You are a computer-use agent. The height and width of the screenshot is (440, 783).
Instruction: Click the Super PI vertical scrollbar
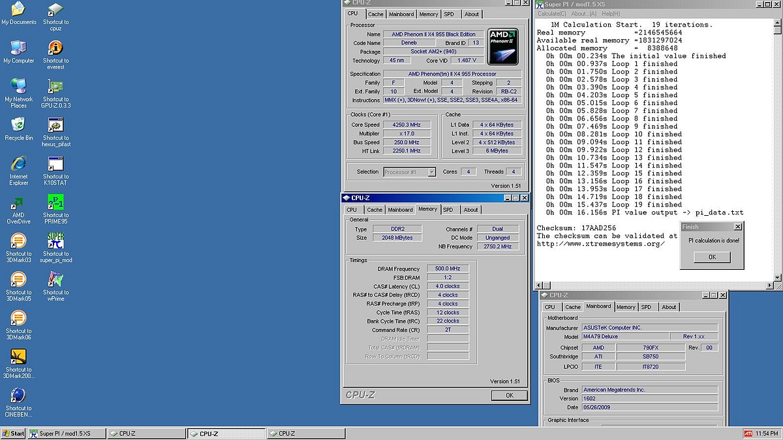pyautogui.click(x=777, y=150)
